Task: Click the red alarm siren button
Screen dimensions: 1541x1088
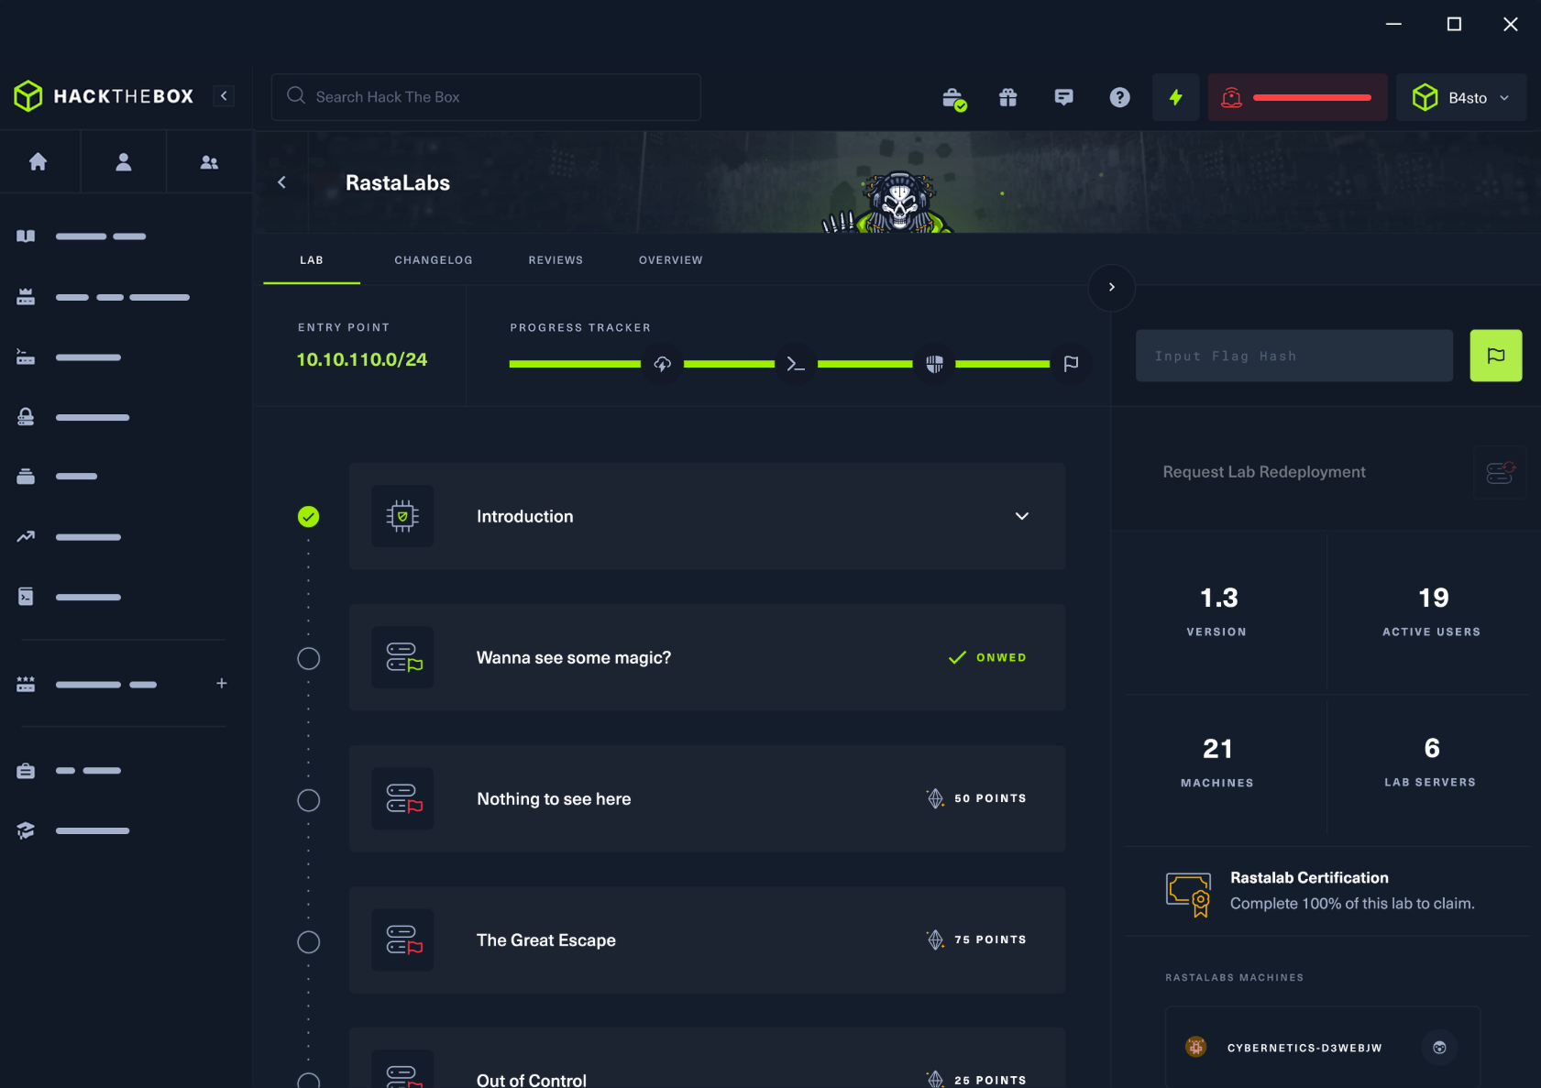Action: (x=1297, y=97)
